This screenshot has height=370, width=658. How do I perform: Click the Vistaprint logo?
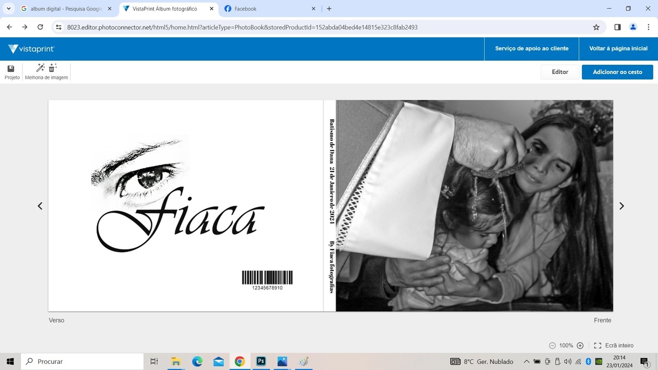[x=31, y=49]
